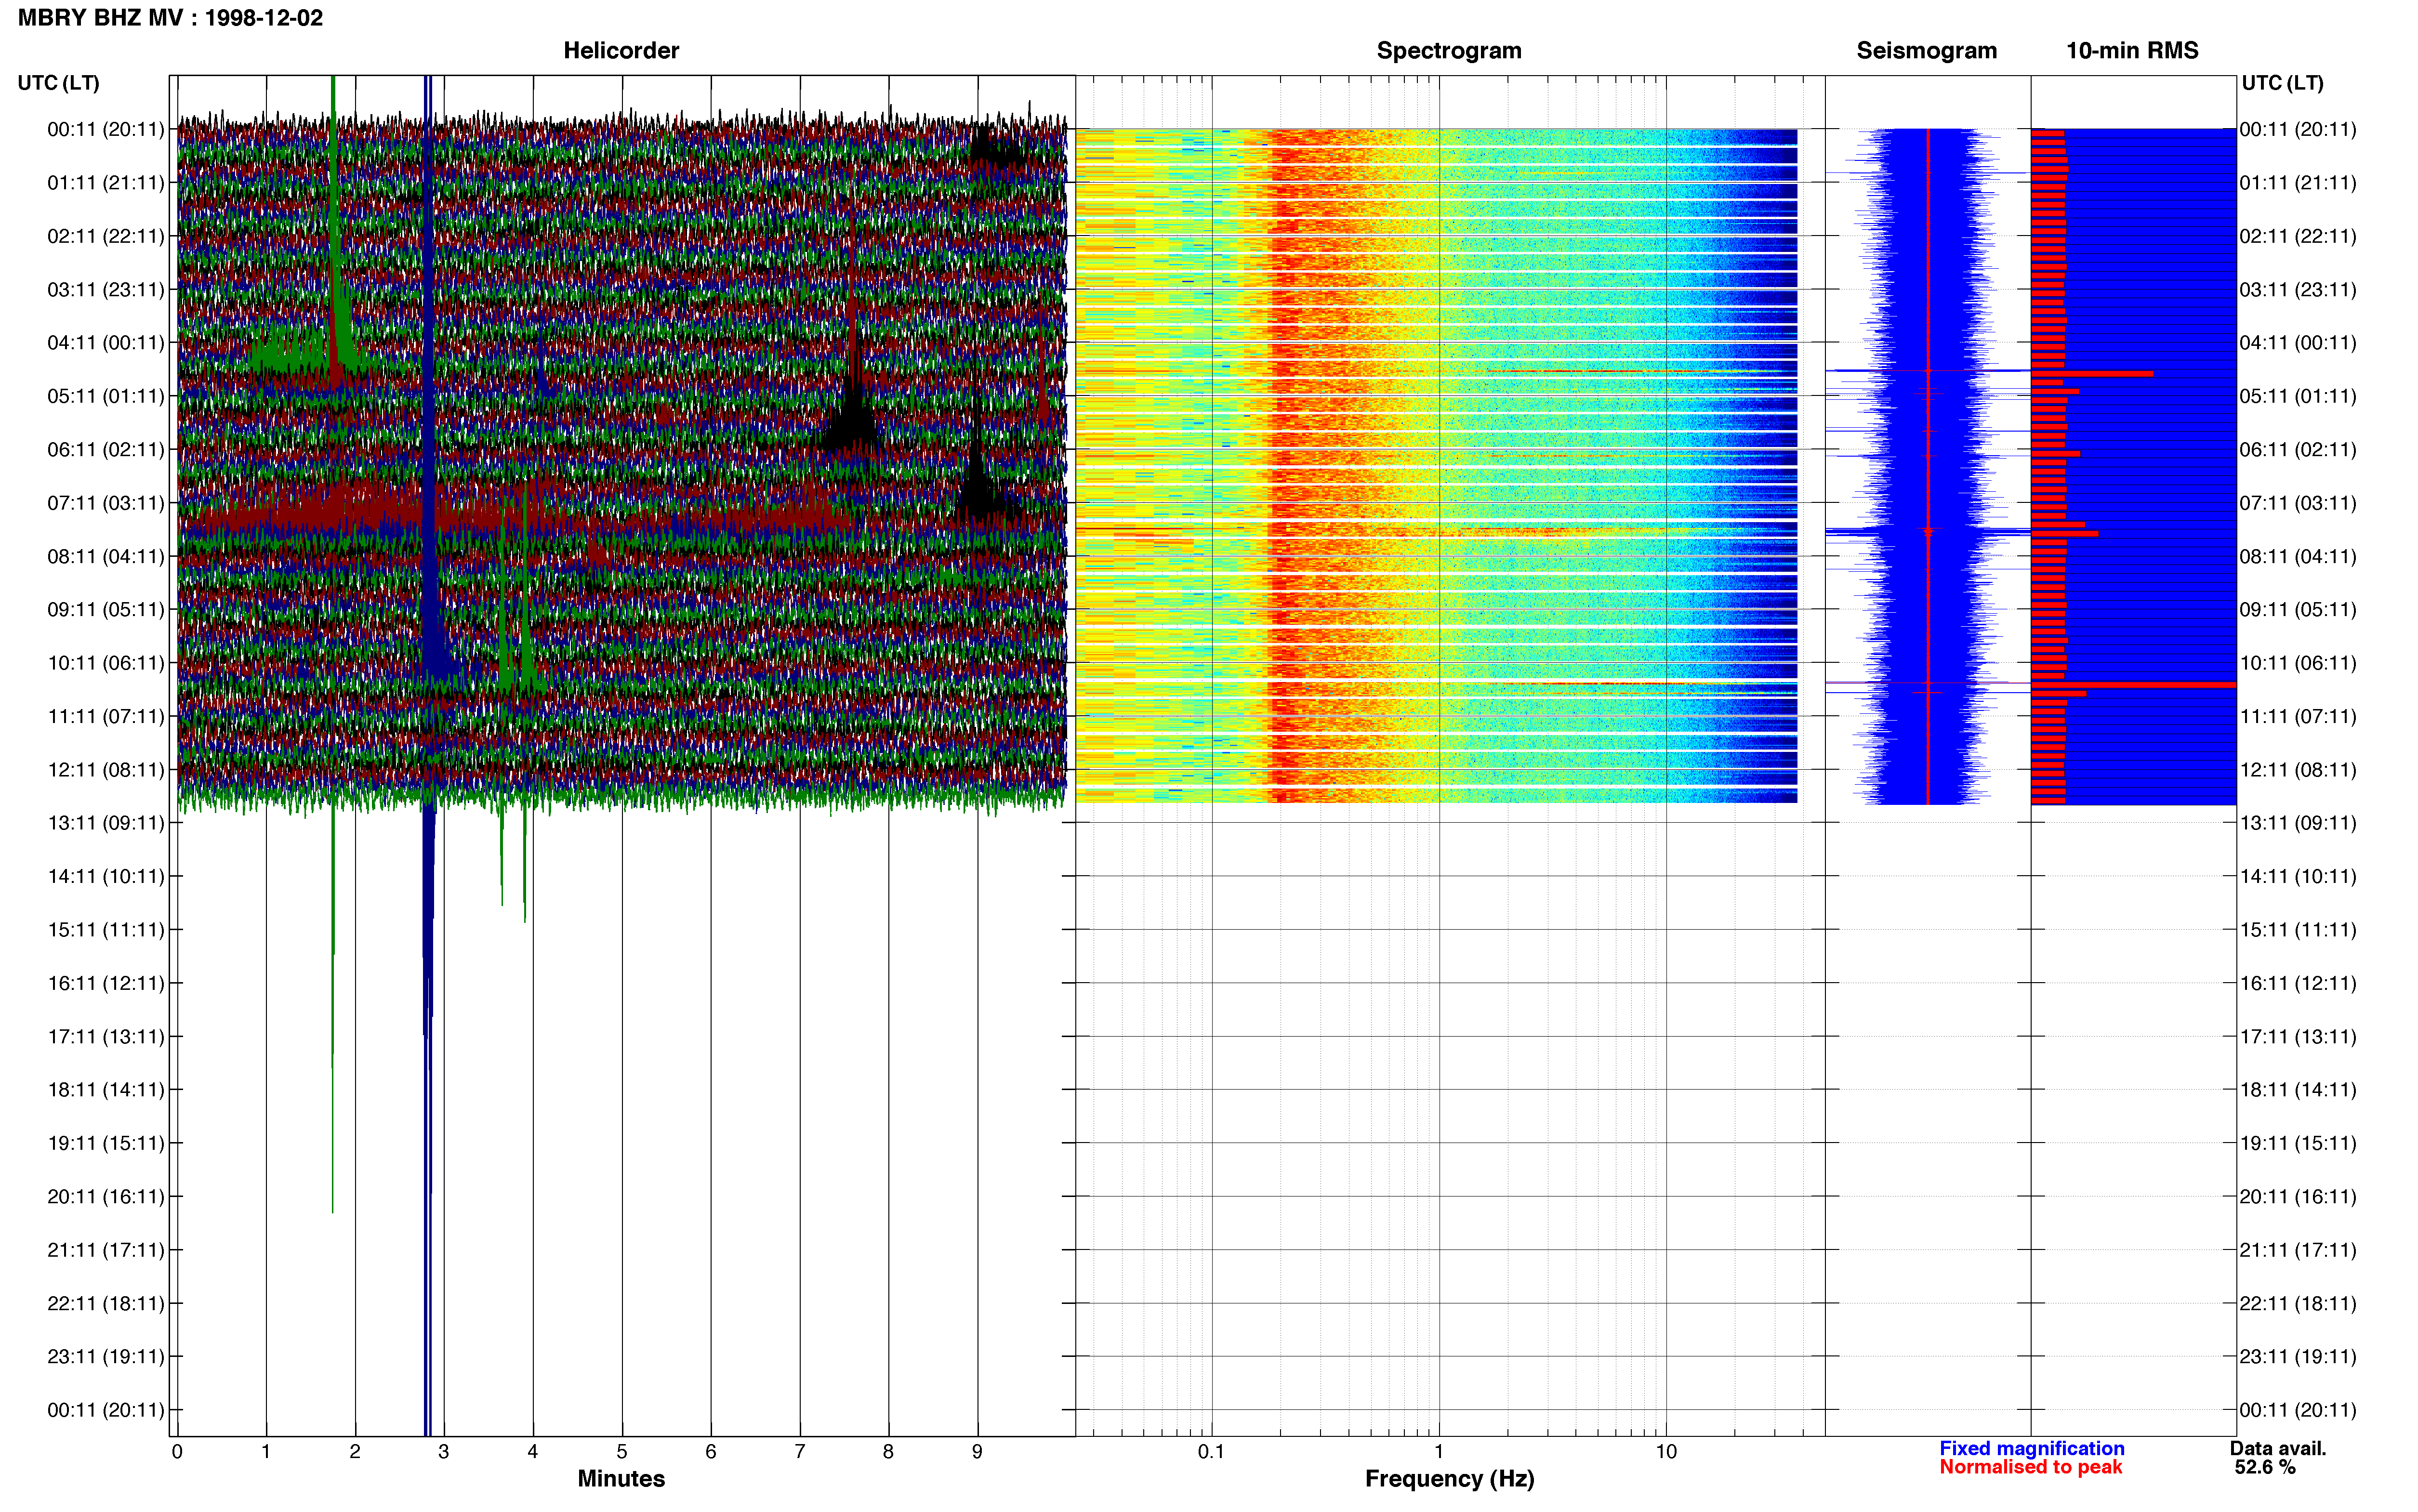Viewport: 2418px width, 1512px height.
Task: Click the 'Data avail.' label
Action: tap(2278, 1449)
